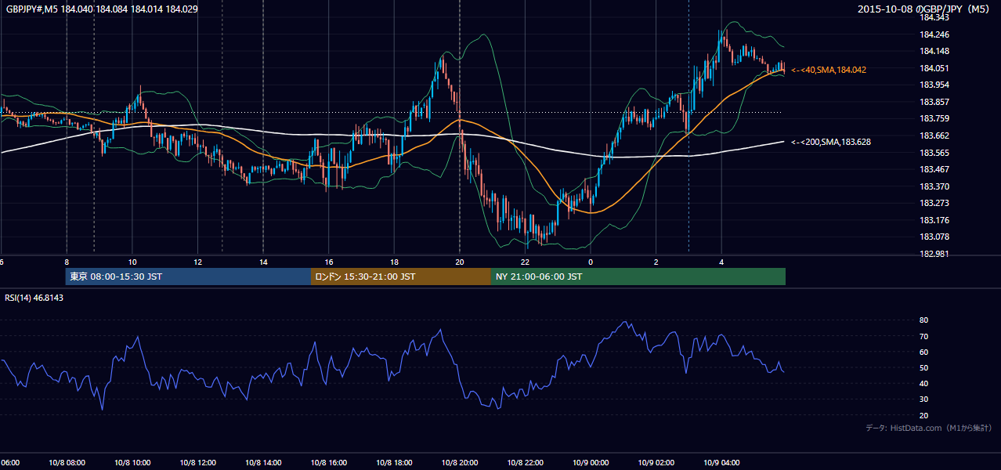
Task: Click price axis value 184.246
Action: tap(934, 34)
